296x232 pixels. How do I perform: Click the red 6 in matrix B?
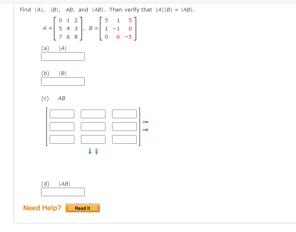coord(118,37)
